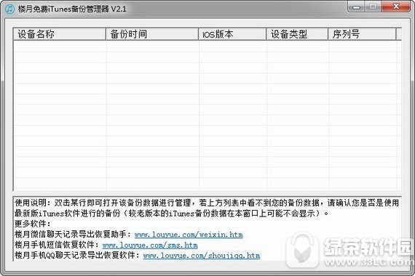Minimize the backup manager window

click(356, 7)
